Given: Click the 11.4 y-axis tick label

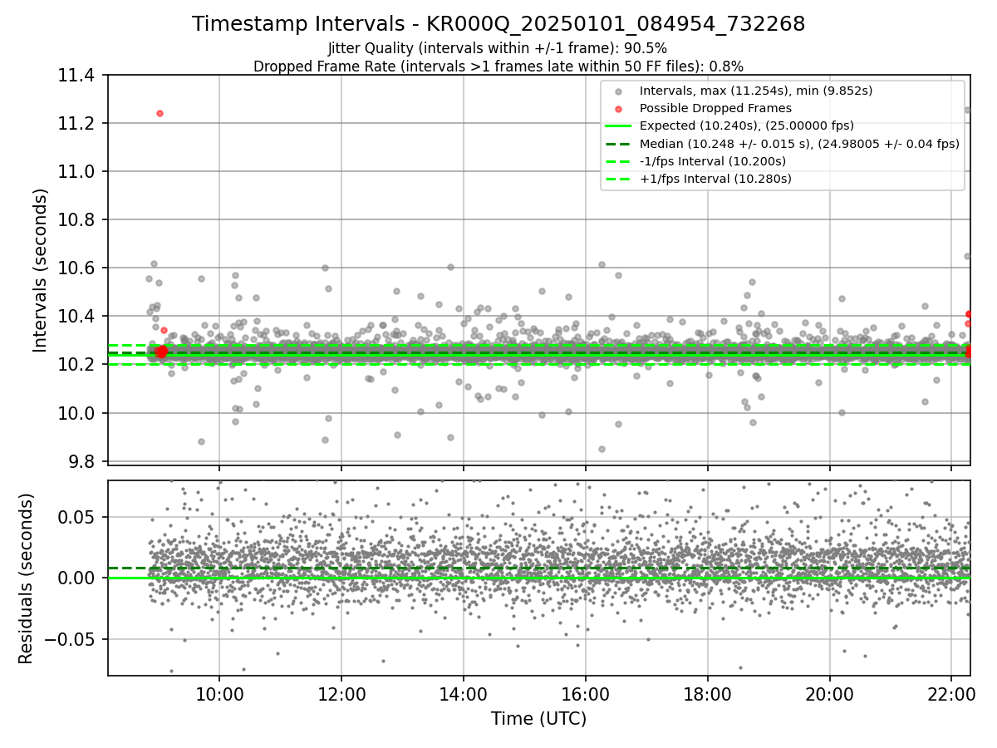Looking at the screenshot, I should 78,76.
